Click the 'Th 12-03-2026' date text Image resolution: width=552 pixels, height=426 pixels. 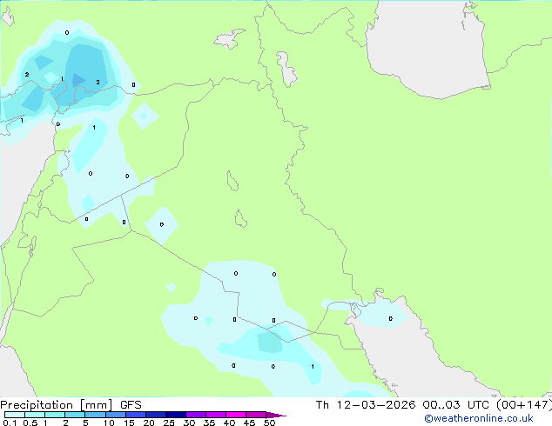coord(366,405)
